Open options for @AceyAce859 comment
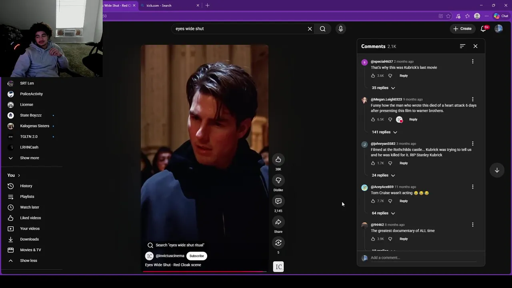Viewport: 512px width, 288px height. point(473,187)
